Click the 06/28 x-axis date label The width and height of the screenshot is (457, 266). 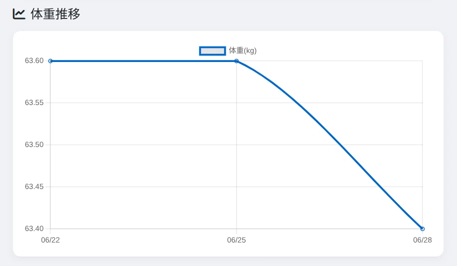click(x=423, y=240)
